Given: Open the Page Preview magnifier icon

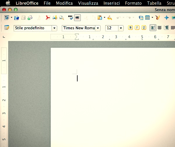Looking at the screenshot, I should 61,18.
